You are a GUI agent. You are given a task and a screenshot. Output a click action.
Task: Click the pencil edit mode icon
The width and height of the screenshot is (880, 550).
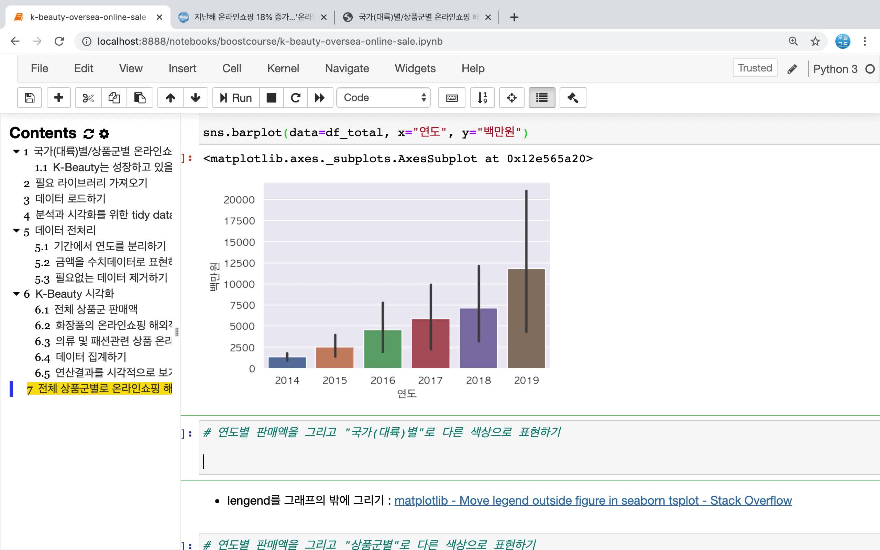[792, 69]
